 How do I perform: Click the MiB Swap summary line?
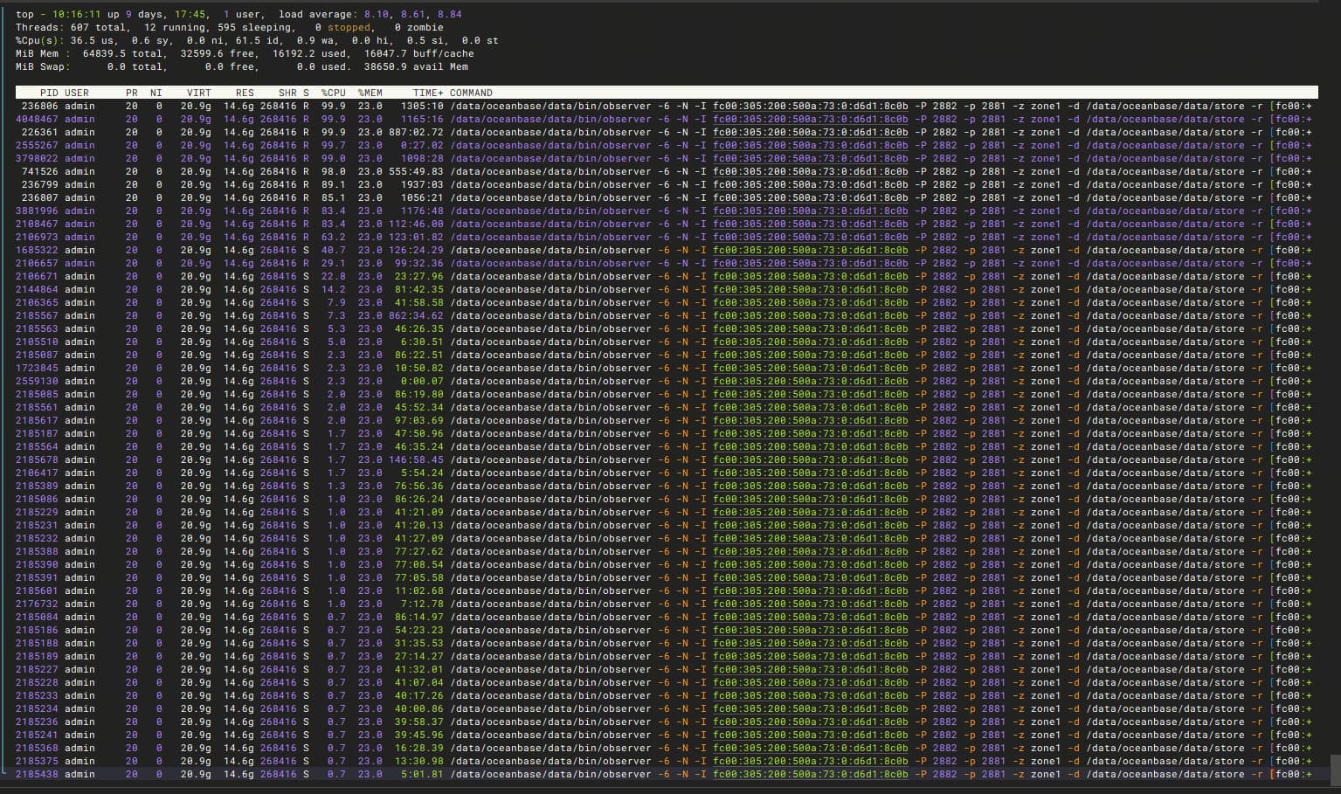pos(242,66)
